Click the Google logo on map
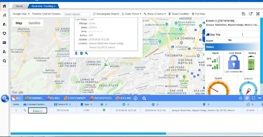Viewport: 263px width, 137px height. click(x=17, y=92)
